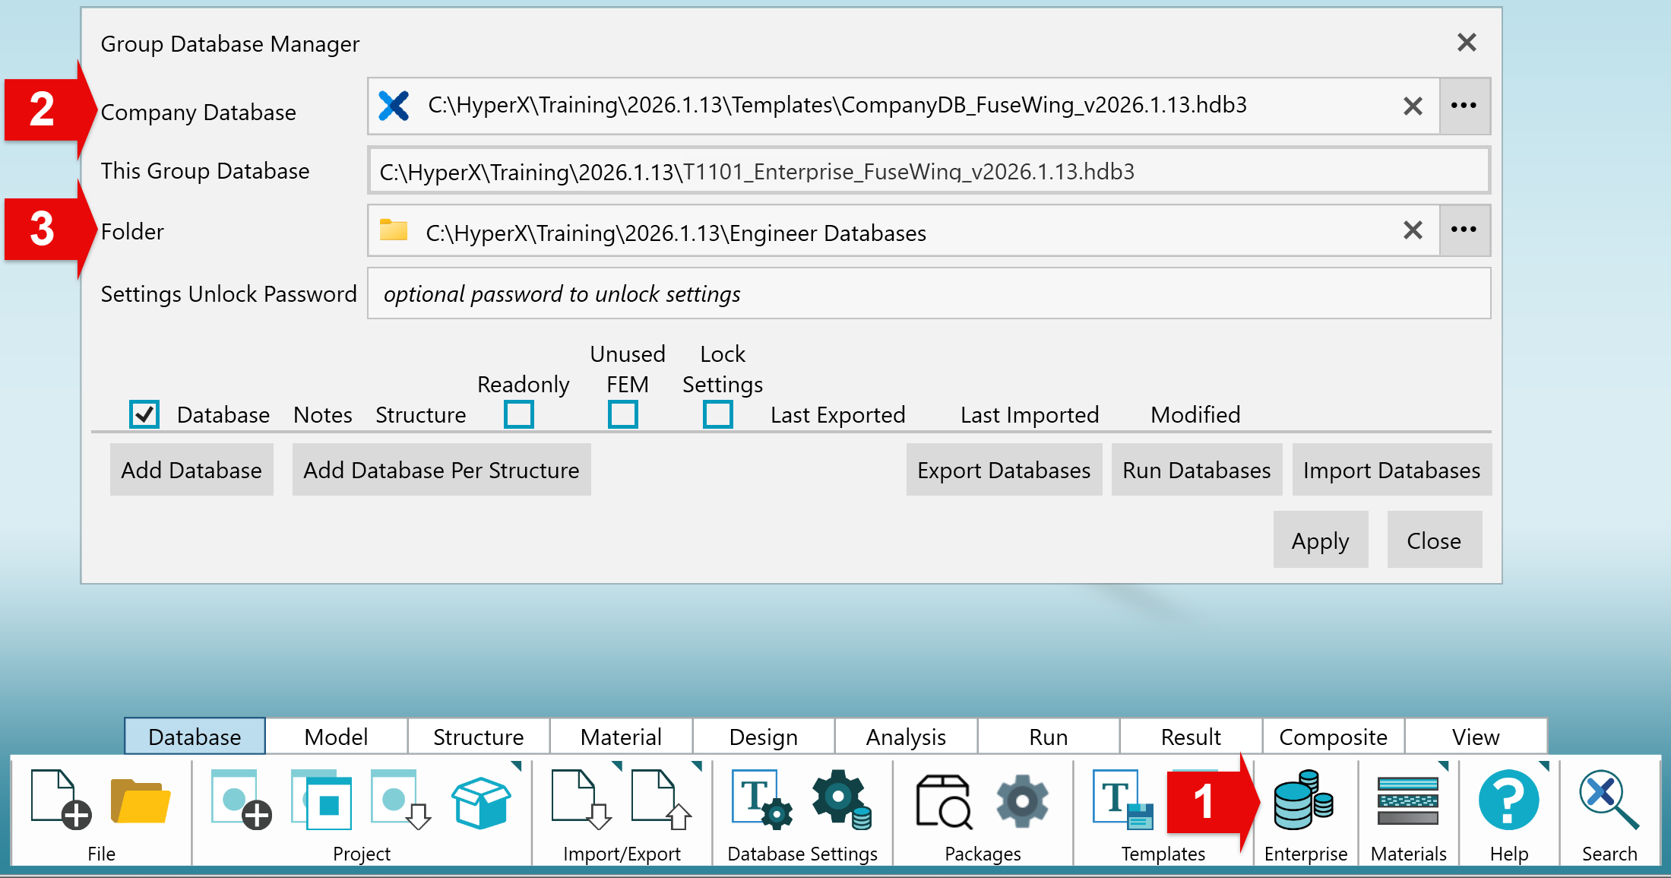Toggle the Readonly checkbox
This screenshot has width=1671, height=878.
[x=519, y=414]
